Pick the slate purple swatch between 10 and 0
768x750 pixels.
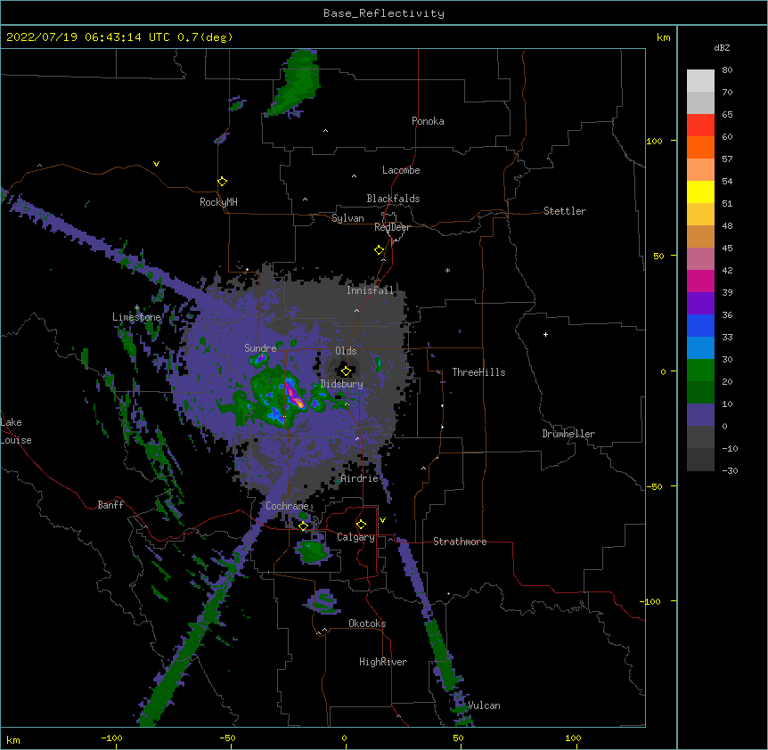700,415
